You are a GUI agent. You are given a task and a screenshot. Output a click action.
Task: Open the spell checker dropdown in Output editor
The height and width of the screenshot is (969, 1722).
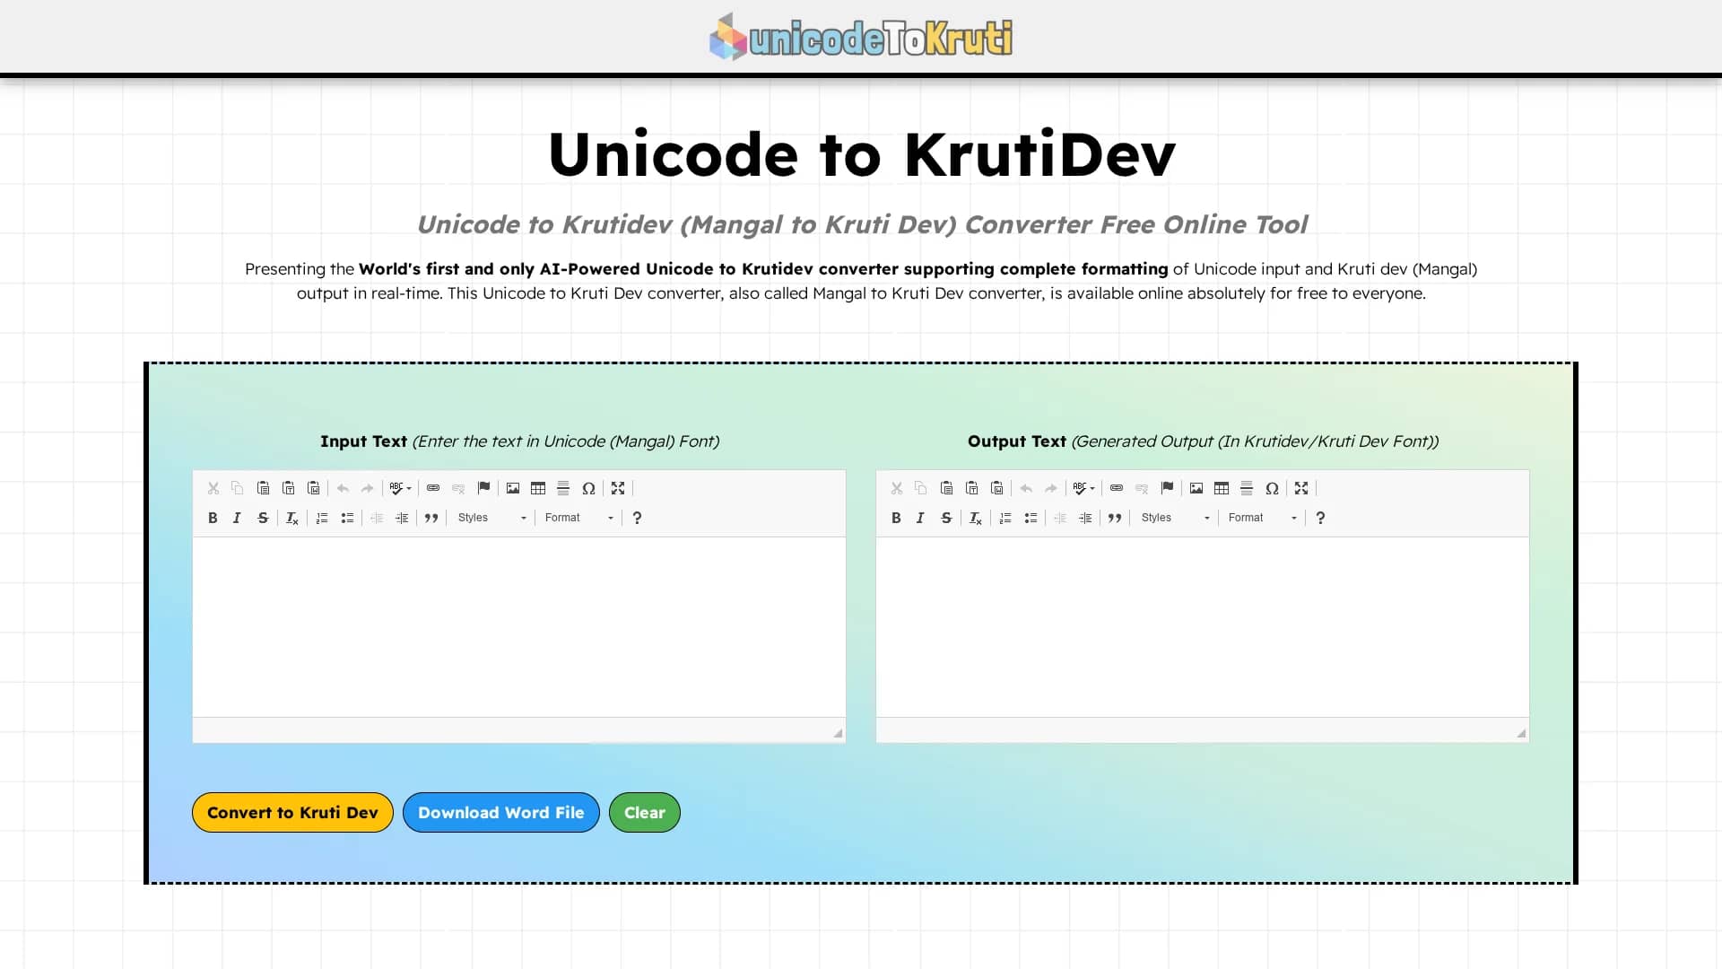coord(1084,488)
